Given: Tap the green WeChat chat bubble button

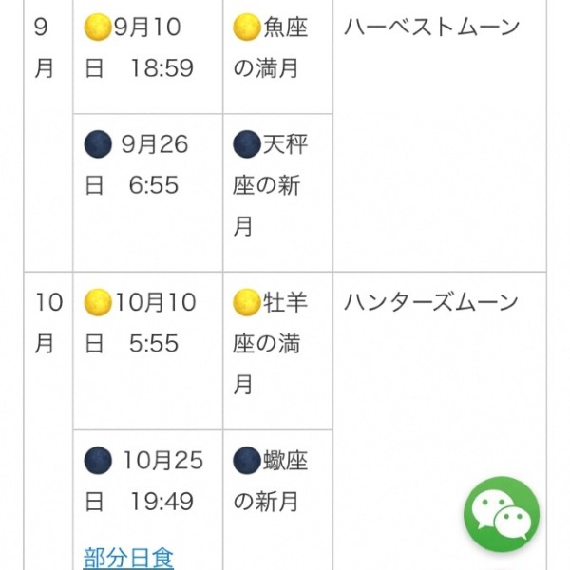Looking at the screenshot, I should 502,514.
